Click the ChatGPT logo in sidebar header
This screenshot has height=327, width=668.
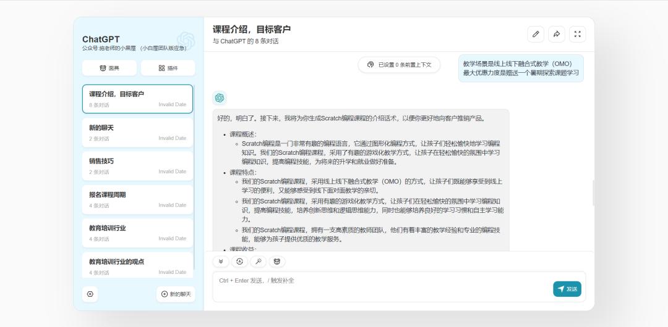[186, 40]
